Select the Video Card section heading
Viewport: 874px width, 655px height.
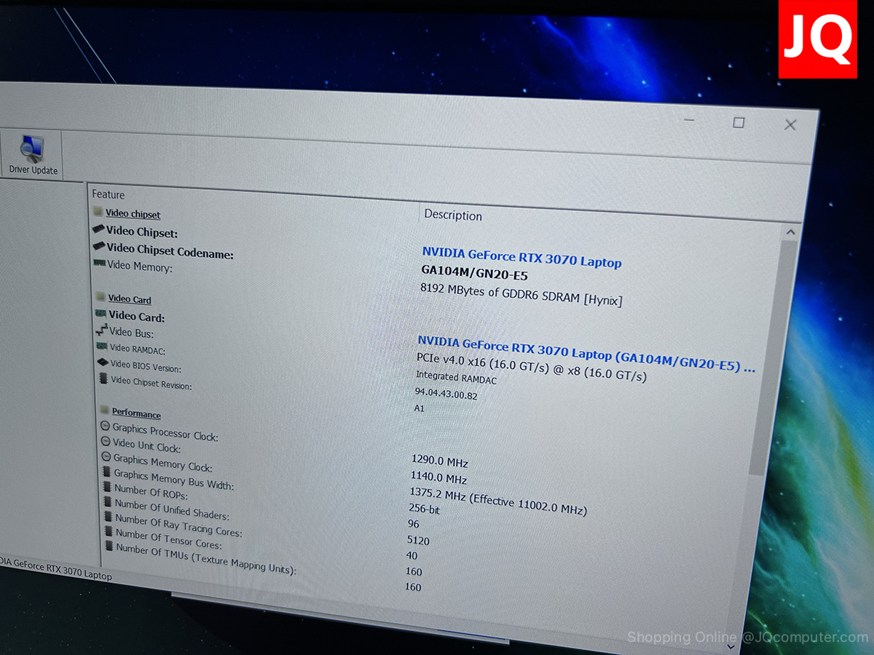coord(130,299)
